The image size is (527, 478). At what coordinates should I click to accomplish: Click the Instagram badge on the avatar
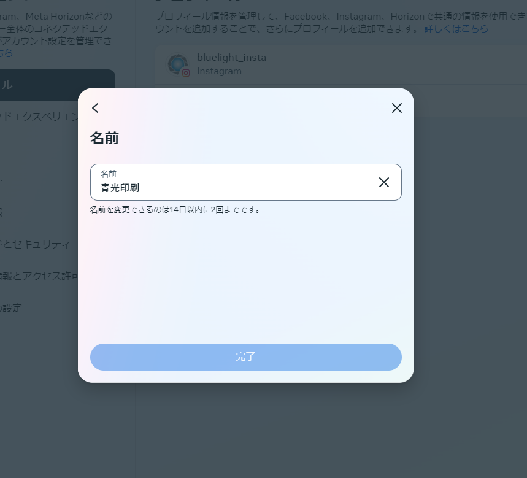tap(185, 73)
